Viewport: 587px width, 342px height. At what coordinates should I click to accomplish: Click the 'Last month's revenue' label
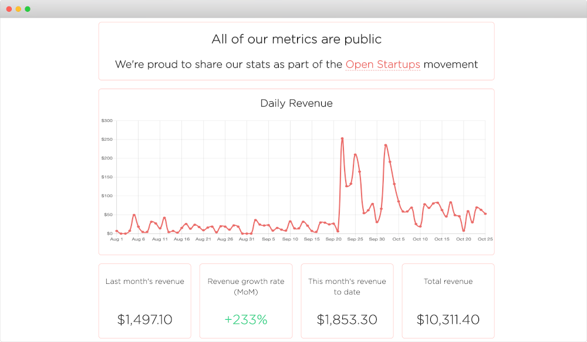click(145, 282)
